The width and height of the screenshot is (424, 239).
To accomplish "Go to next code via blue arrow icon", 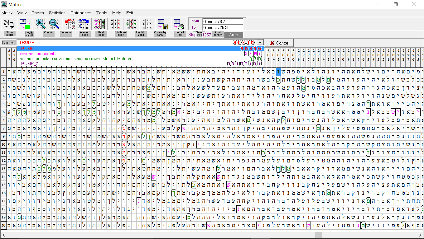I will coord(84,24).
